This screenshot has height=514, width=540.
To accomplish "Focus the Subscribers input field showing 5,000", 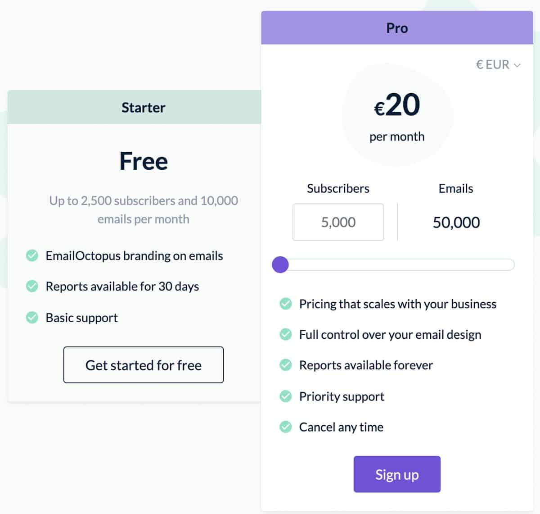I will point(338,222).
